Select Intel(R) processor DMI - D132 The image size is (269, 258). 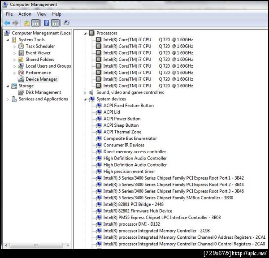coord(131,224)
